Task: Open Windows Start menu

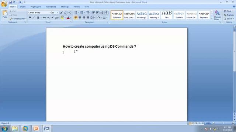Action: [4, 129]
